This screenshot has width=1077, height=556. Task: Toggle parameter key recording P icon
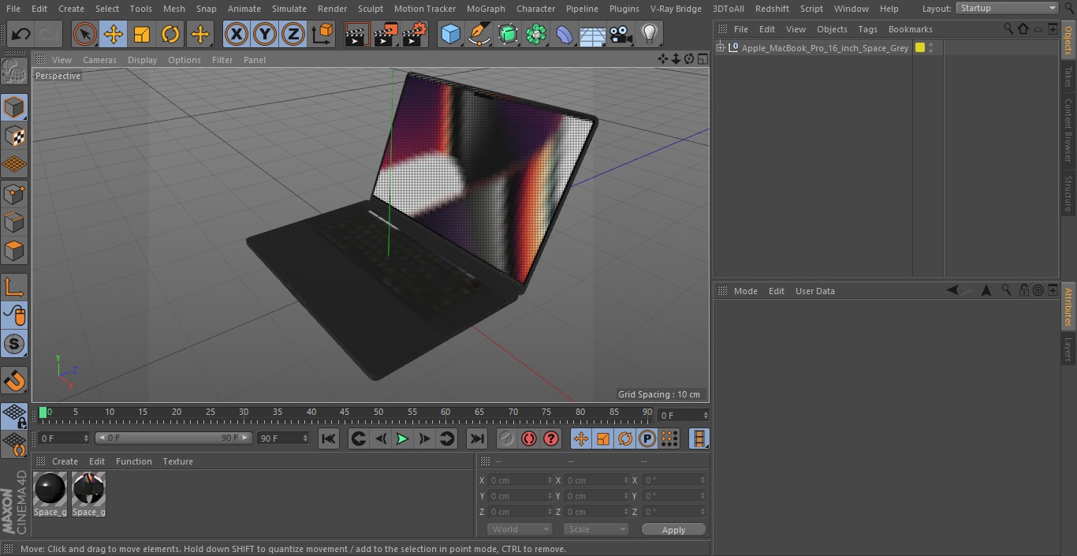coord(647,438)
